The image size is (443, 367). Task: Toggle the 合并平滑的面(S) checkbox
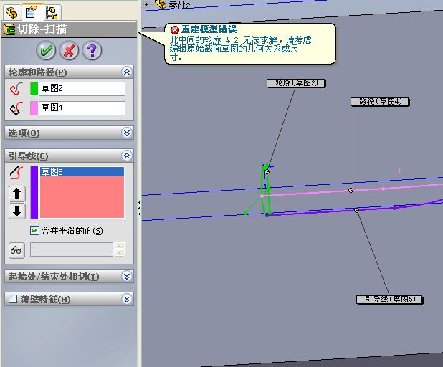34,231
